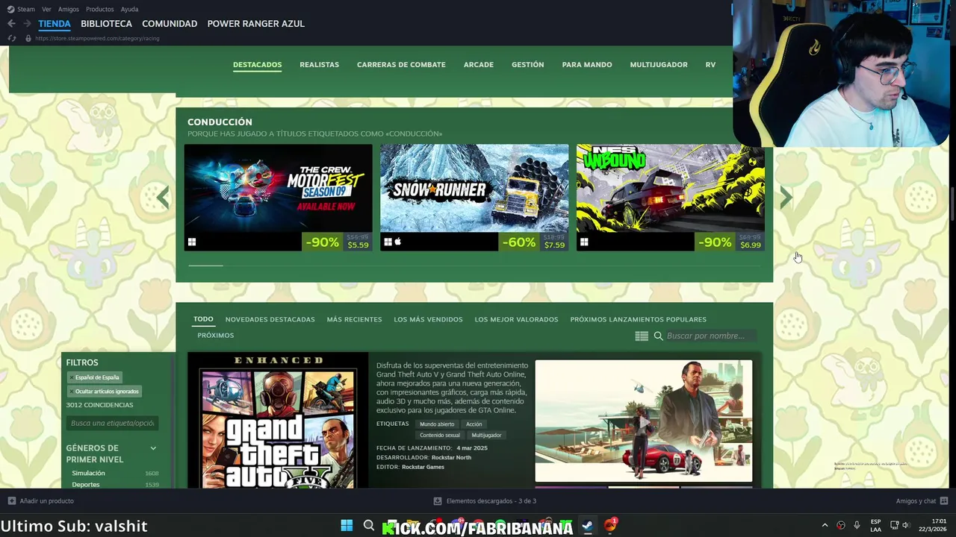Select the MULTIJUGADOR category tab
956x537 pixels.
659,65
